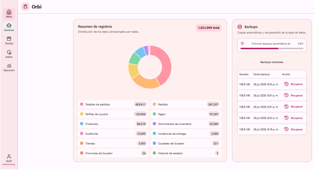Click the 'Administrador' role label under Perfil
This screenshot has height=171, width=314.
coord(9,165)
